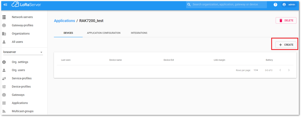Open Network-servers in the sidebar
Viewport: 301px width, 117px height.
(x=22, y=17)
